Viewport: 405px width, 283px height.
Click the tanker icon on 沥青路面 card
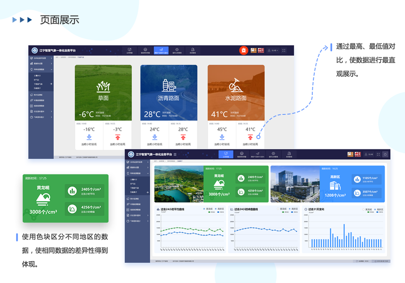(169, 85)
